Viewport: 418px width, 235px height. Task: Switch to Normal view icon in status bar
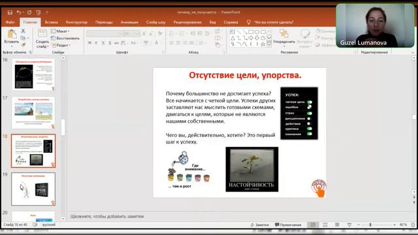click(x=313, y=225)
